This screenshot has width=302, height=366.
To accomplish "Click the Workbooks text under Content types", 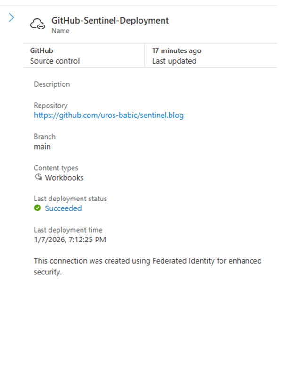I will tap(64, 178).
